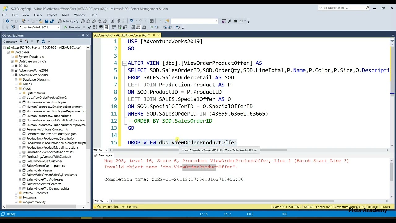Click the Change Connection icon
Viewport: 396px width, 223px height.
tap(13, 27)
